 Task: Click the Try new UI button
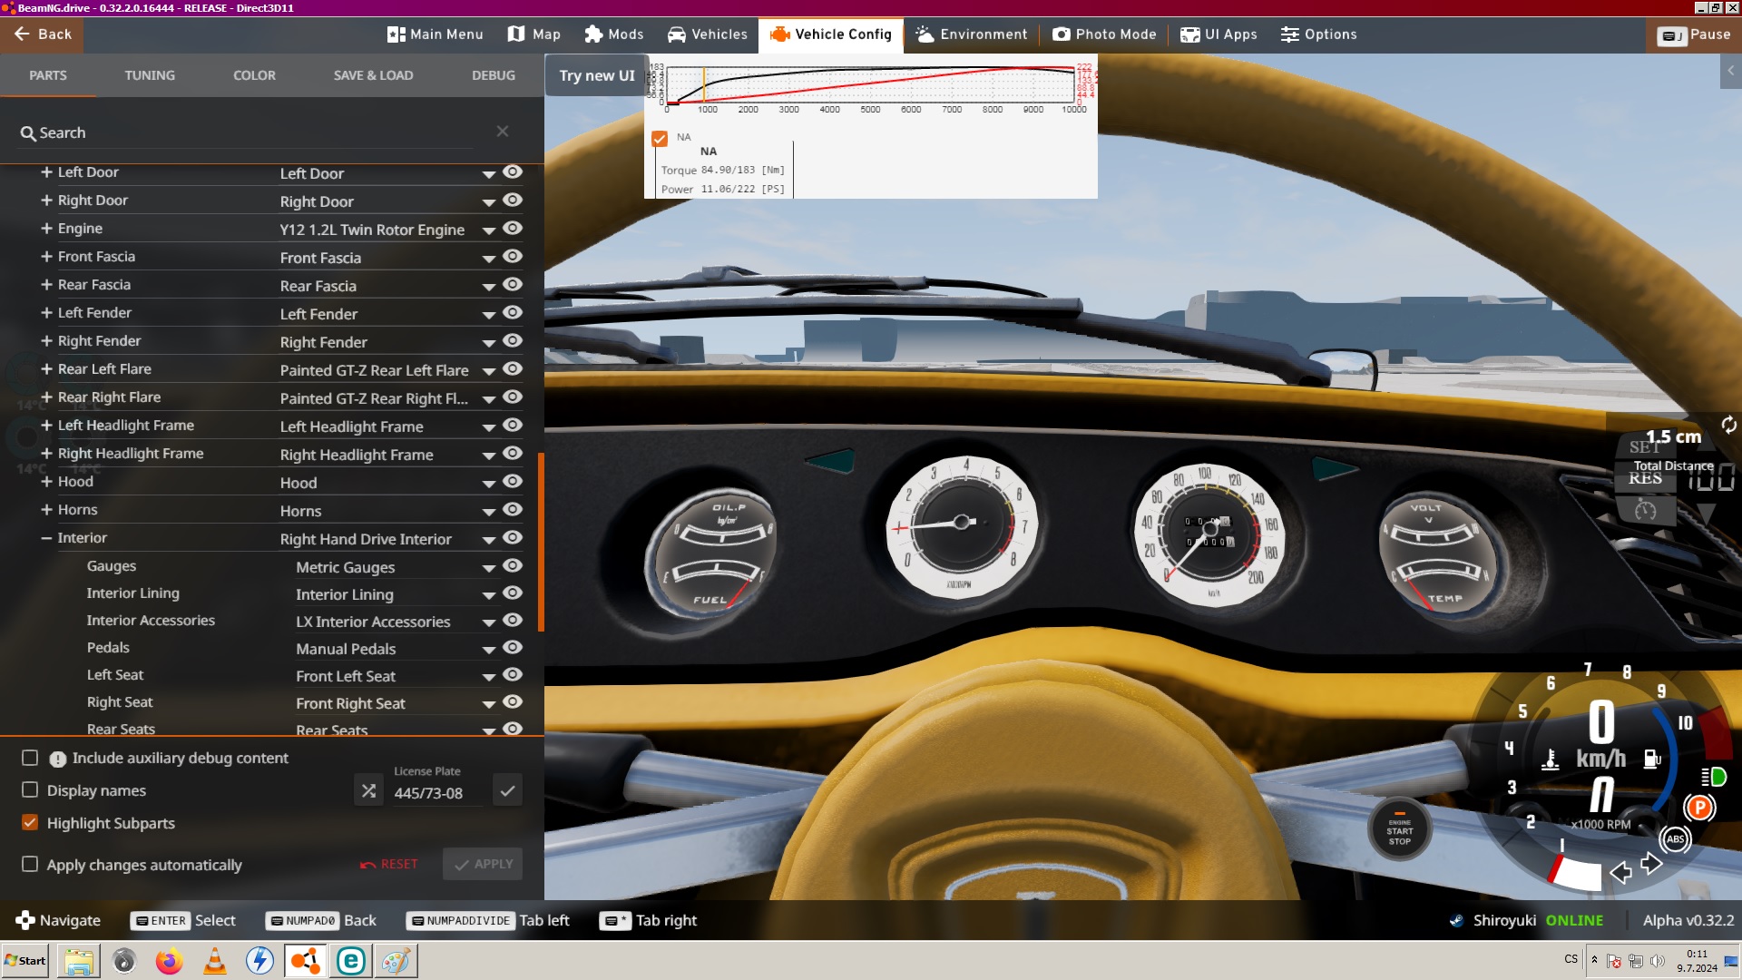[596, 75]
